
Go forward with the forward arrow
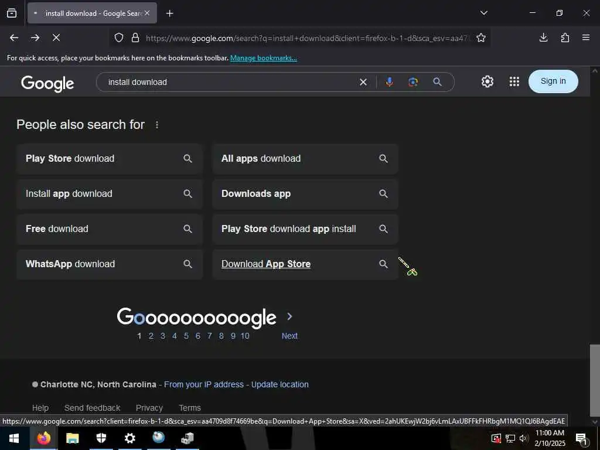35,37
